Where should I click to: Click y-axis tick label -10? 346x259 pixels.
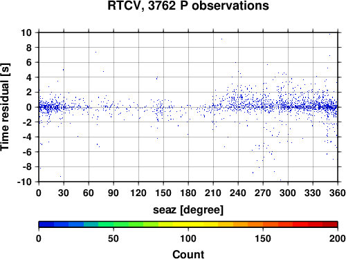pyautogui.click(x=24, y=182)
